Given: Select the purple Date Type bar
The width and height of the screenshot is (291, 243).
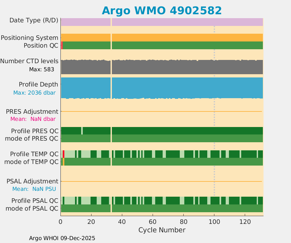Looking at the screenshot, I should coord(162,22).
